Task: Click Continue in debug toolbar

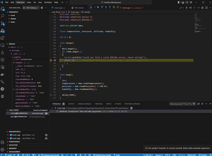Action: [x=98, y=7]
